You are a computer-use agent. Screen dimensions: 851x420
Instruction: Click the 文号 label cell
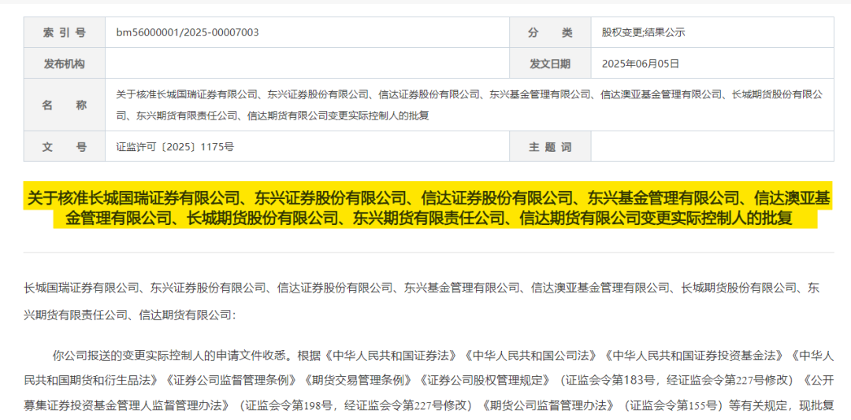coord(64,146)
